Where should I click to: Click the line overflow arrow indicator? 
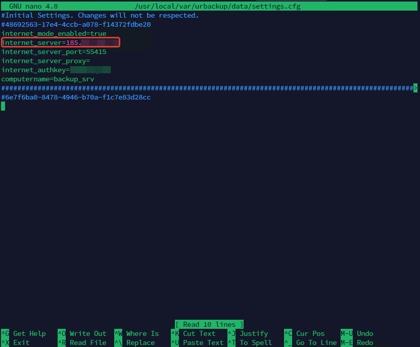415,88
